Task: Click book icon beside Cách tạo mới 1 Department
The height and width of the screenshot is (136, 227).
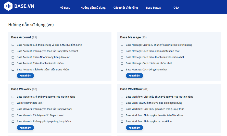Action: [13, 115]
